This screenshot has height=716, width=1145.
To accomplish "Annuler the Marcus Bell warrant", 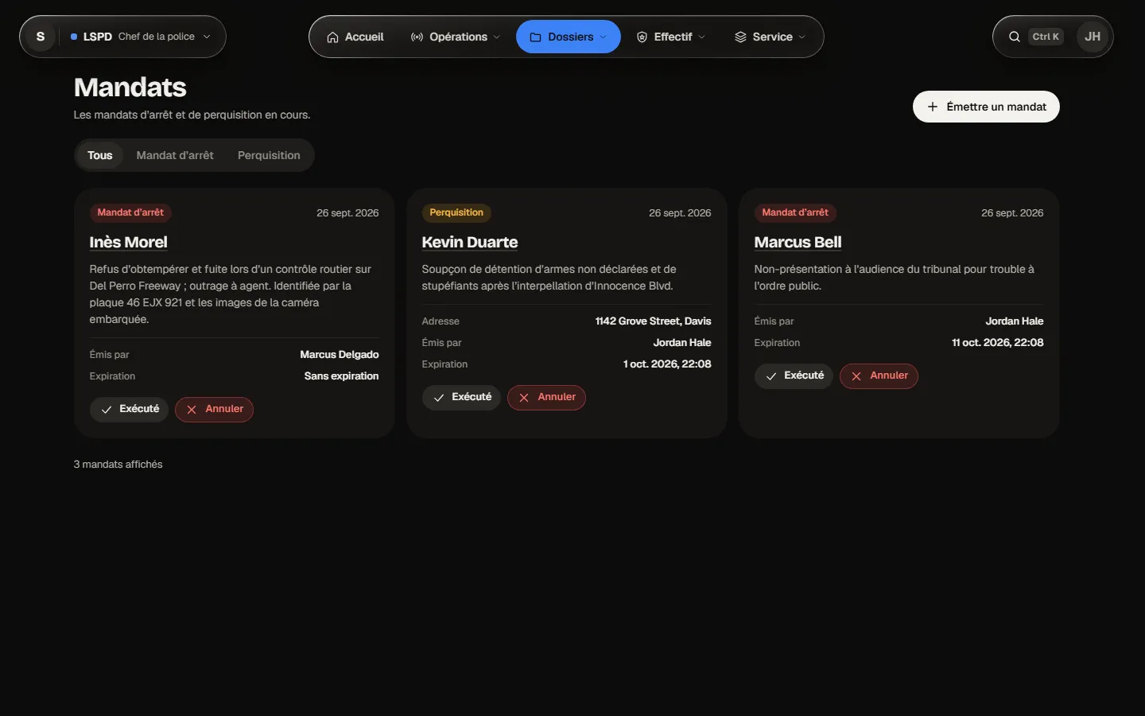I will 879,376.
